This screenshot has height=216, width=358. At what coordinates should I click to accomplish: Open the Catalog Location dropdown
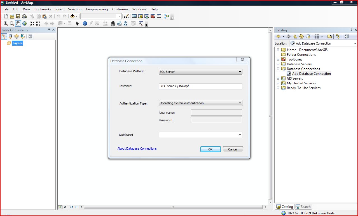[355, 43]
